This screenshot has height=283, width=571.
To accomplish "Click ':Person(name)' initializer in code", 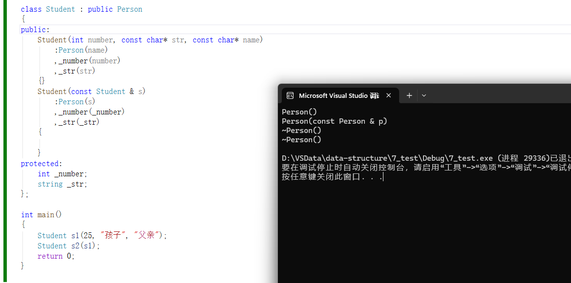I will click(81, 50).
